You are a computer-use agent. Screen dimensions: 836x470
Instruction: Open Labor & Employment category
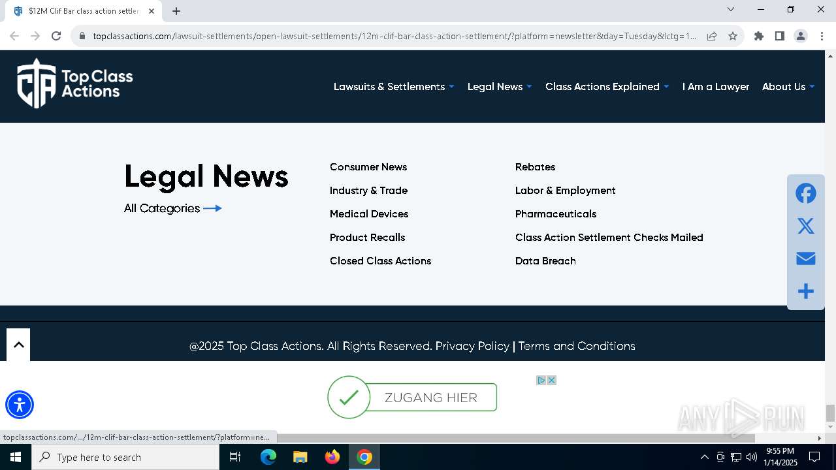[x=566, y=191]
